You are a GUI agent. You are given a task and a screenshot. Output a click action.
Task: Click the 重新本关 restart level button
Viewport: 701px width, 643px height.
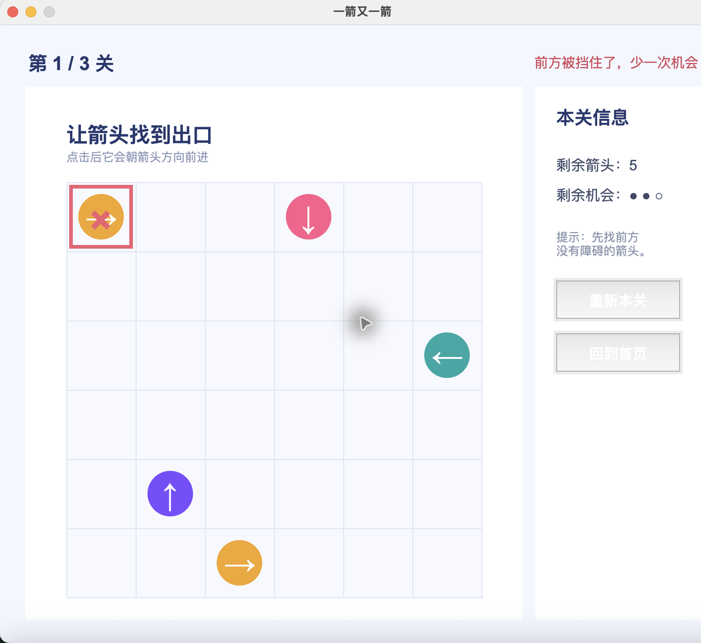(x=618, y=300)
